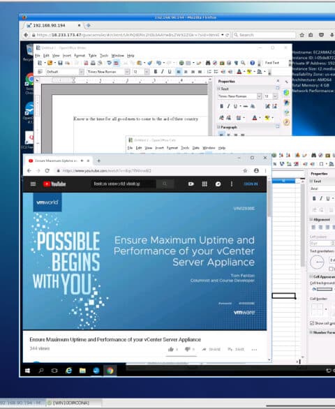
Task: Toggle centered alignment in the Writer toolbar
Action: click(x=186, y=71)
